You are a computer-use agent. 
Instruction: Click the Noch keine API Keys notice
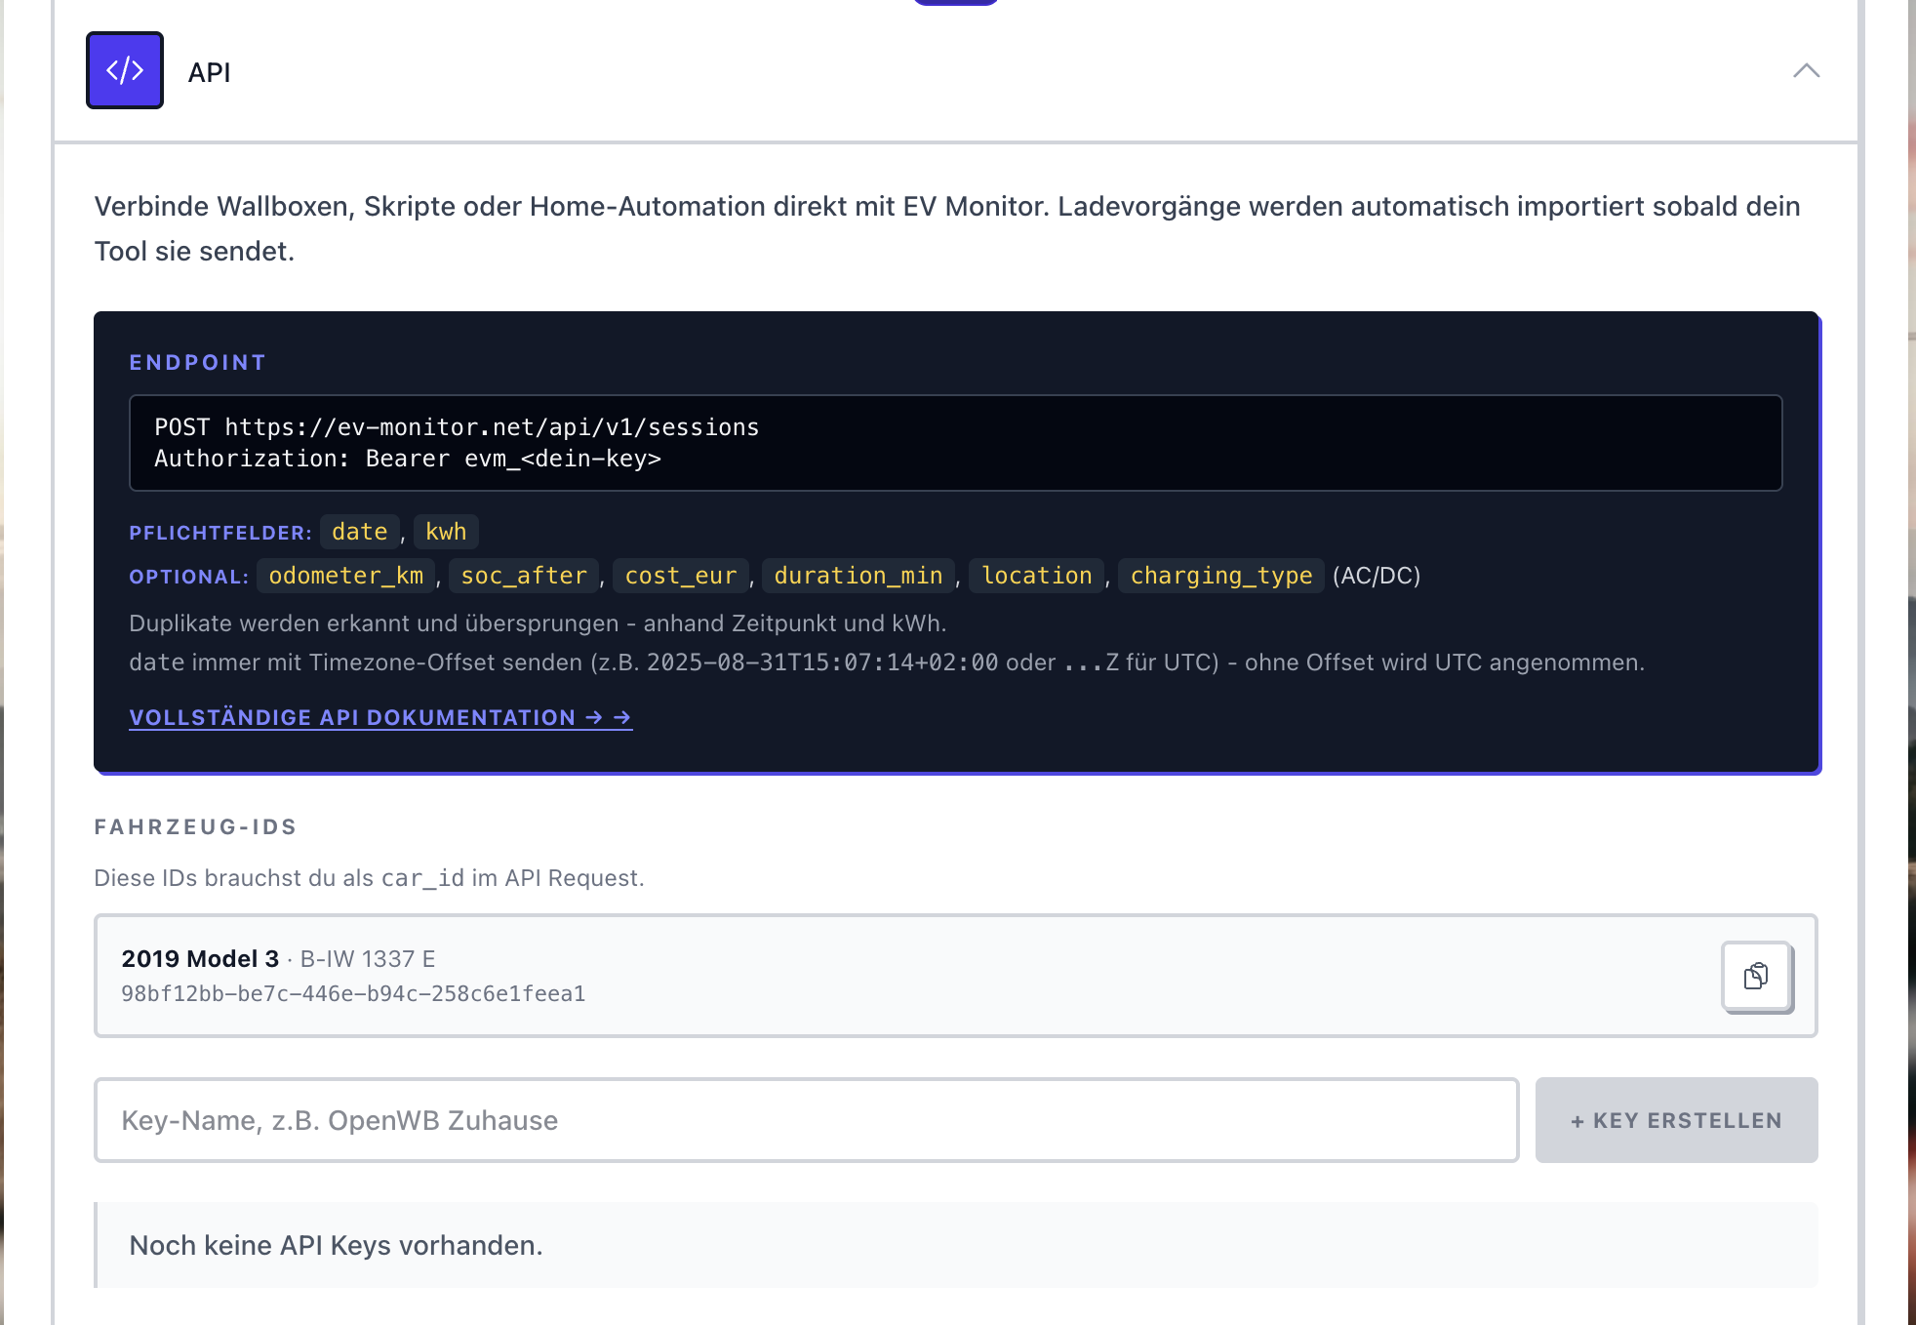pyautogui.click(x=956, y=1245)
